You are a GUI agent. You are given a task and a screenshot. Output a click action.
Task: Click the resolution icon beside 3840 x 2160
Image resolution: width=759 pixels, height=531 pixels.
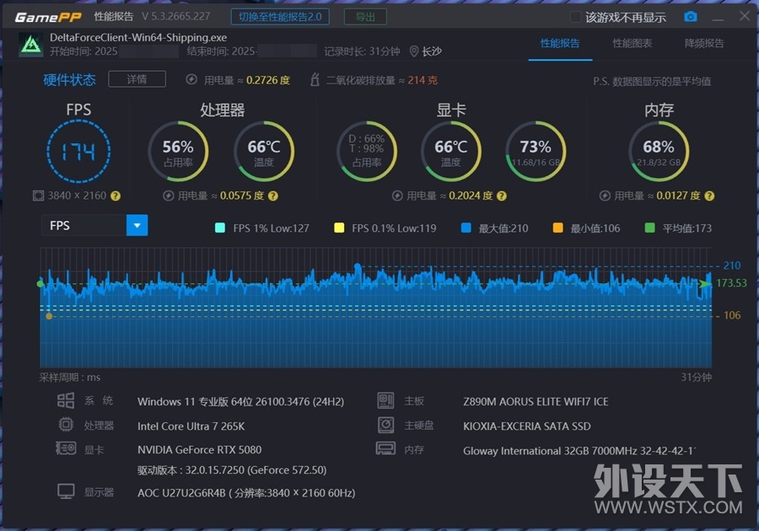tap(38, 196)
